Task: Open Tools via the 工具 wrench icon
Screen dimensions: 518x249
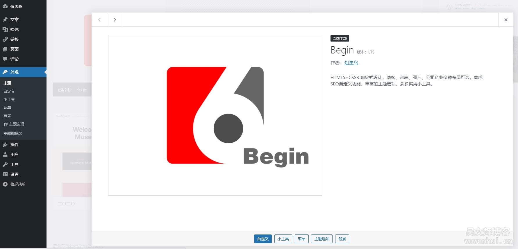Action: click(5, 164)
